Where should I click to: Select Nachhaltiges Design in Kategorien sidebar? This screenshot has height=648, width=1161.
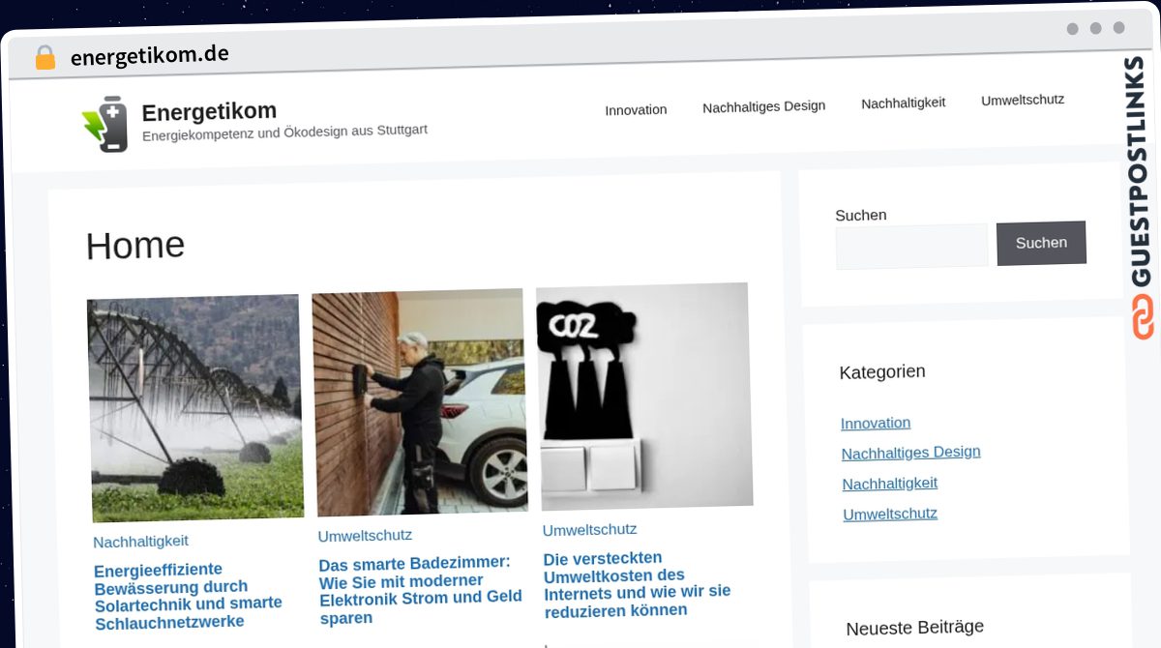pyautogui.click(x=910, y=453)
